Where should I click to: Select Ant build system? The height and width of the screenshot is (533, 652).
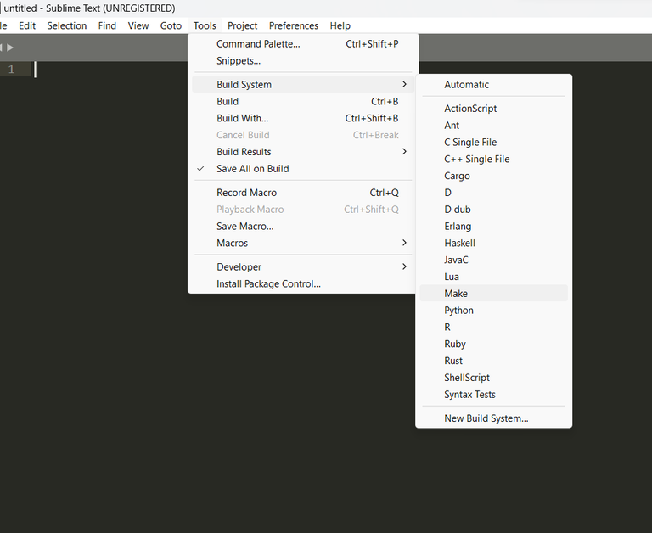click(493, 125)
